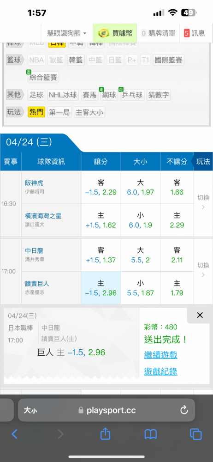Reload page with the refresh icon
Viewport: 213px width, 462px height.
point(184,410)
